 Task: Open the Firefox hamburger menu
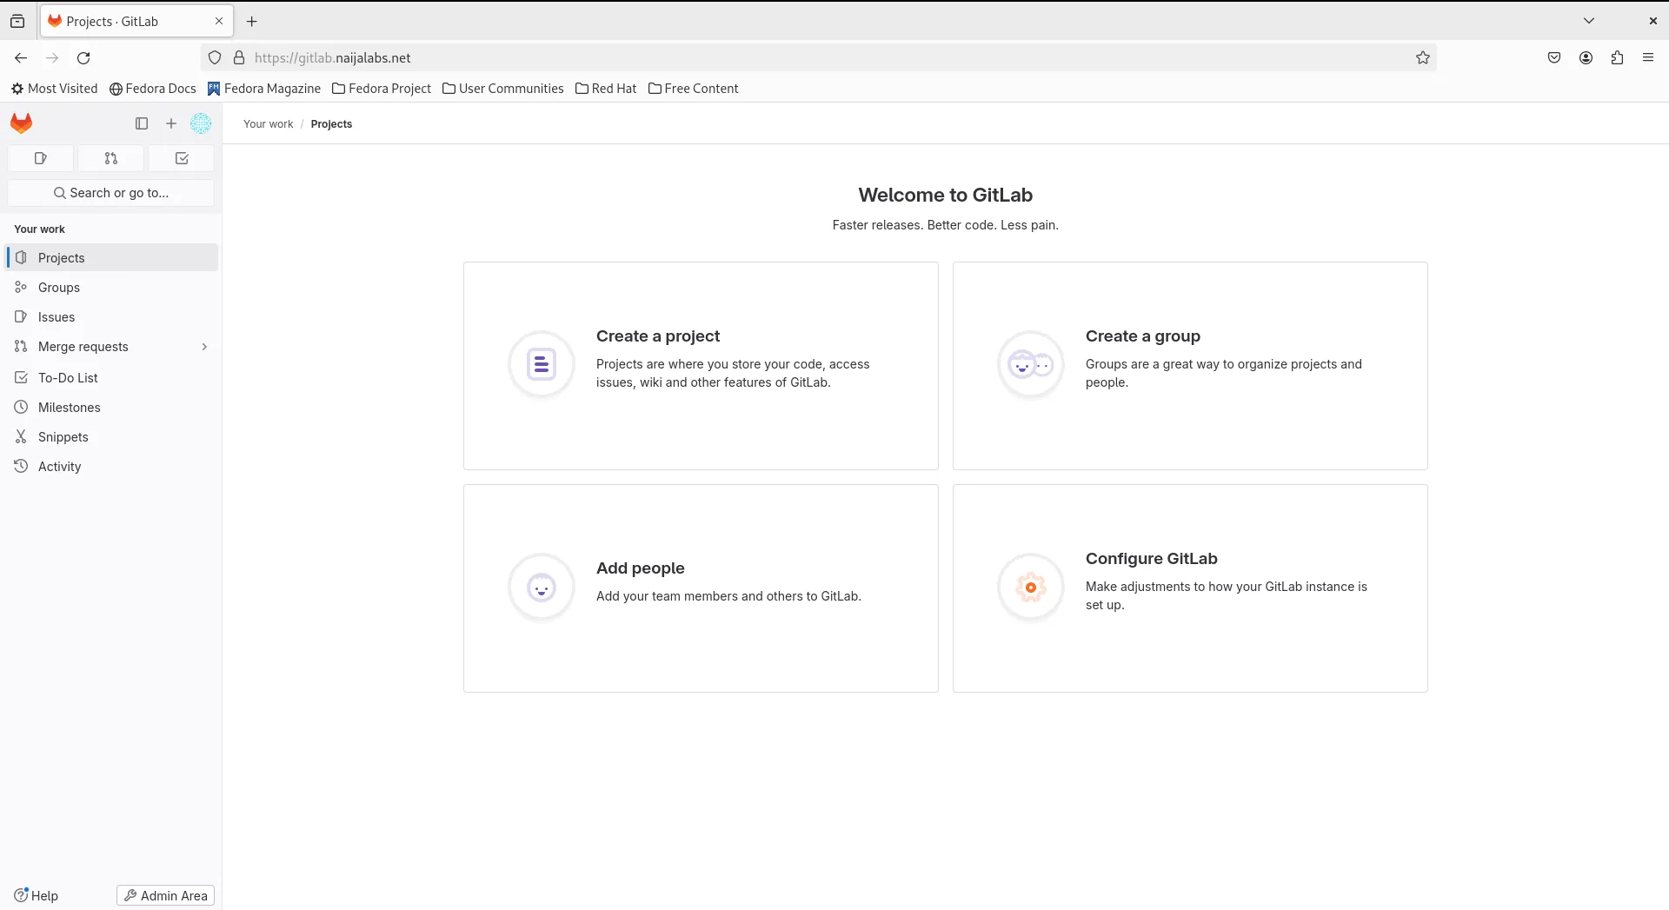coord(1648,57)
